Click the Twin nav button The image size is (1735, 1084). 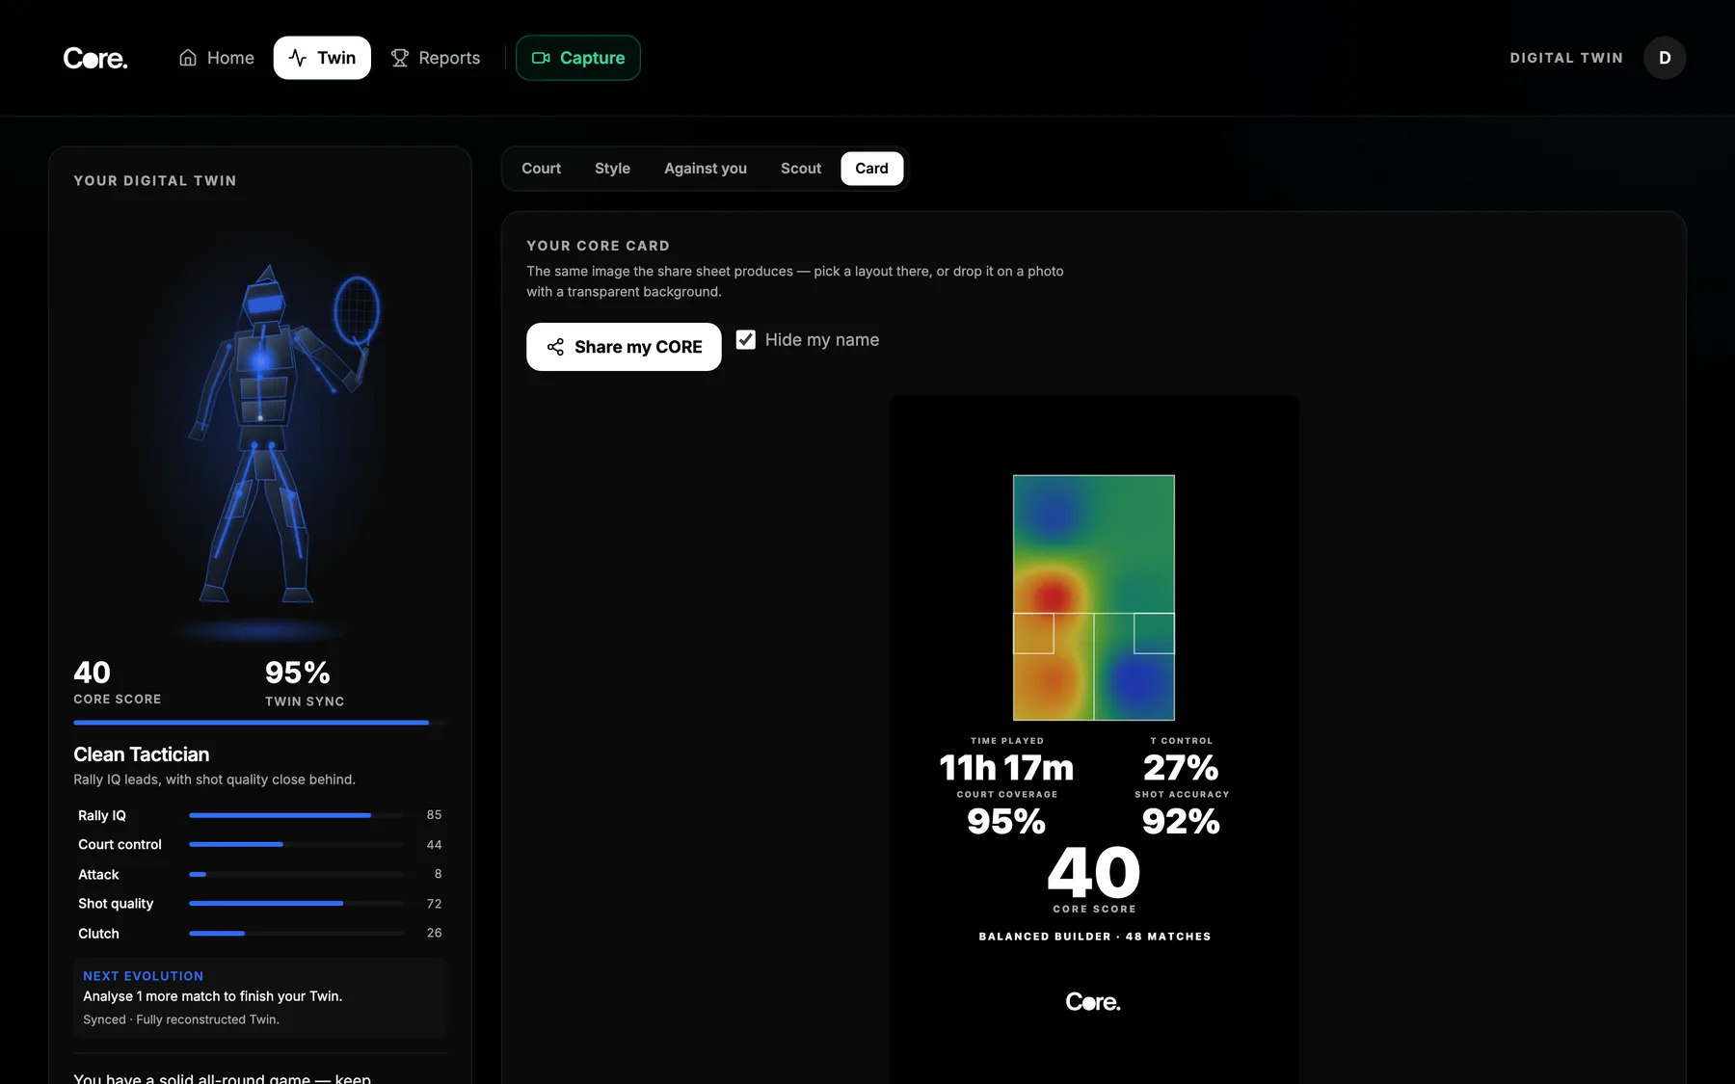coord(322,58)
